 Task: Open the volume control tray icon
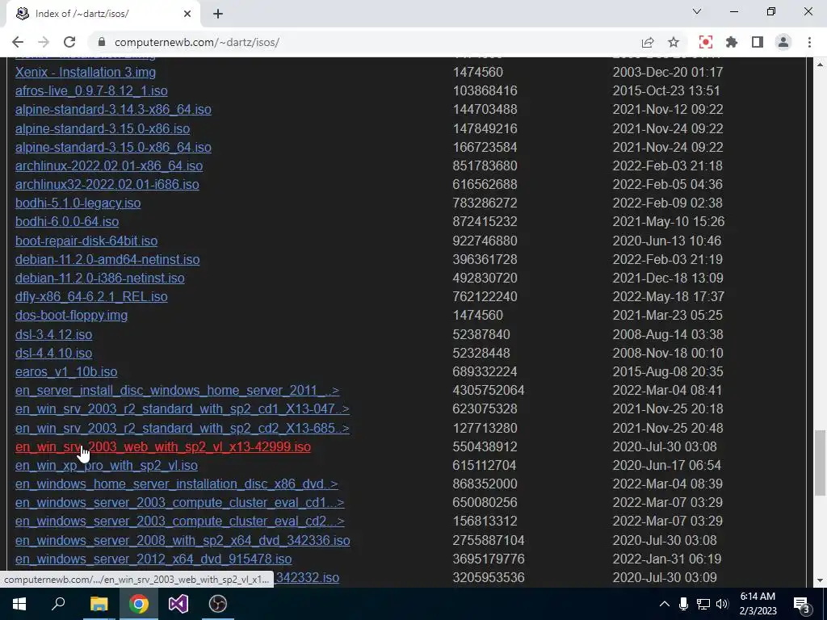(x=722, y=604)
